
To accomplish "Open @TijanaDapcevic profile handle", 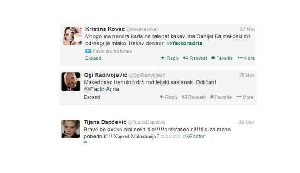I will click(x=147, y=122).
